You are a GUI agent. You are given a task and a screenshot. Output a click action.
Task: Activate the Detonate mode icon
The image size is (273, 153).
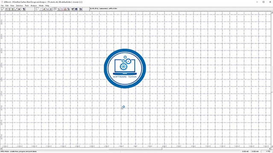coord(19,9)
